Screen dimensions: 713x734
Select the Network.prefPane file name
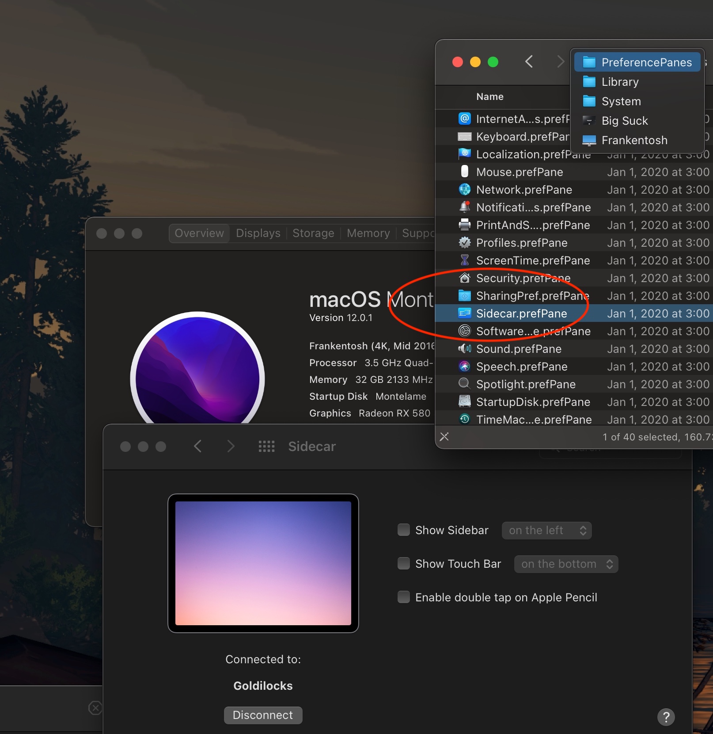point(524,190)
